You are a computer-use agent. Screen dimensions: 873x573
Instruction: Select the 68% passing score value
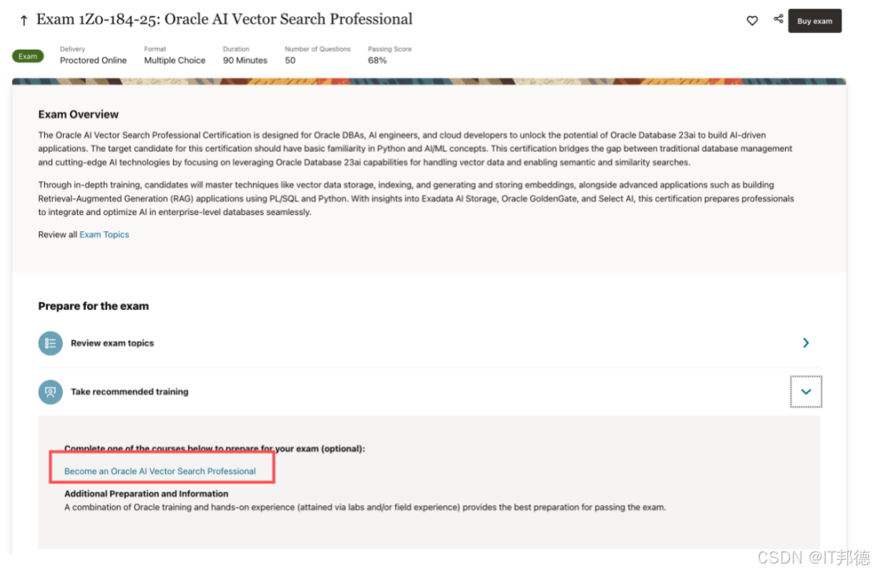(x=377, y=60)
